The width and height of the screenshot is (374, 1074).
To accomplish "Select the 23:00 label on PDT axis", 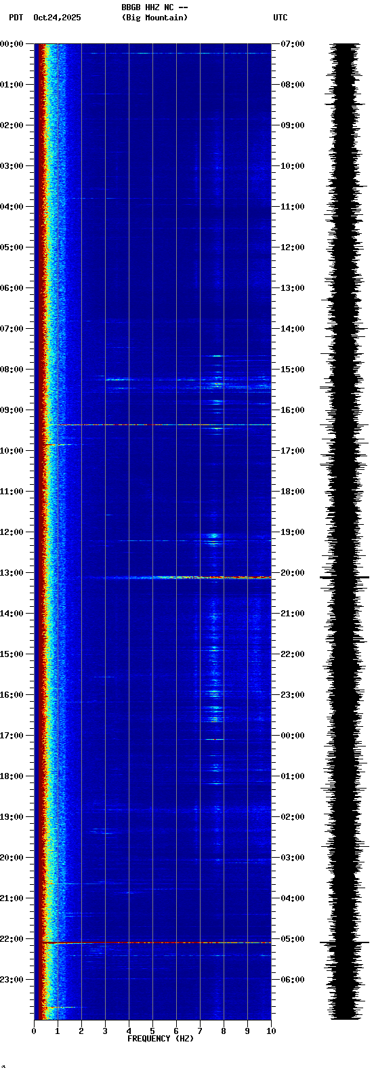I will point(12,980).
